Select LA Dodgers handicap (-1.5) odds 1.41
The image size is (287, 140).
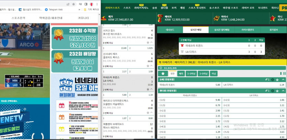point(254,110)
